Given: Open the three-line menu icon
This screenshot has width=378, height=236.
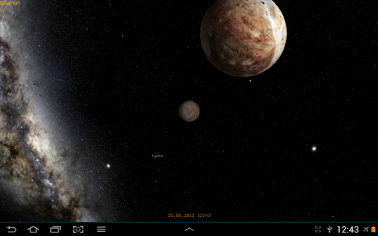Looking at the screenshot, I should [101, 229].
